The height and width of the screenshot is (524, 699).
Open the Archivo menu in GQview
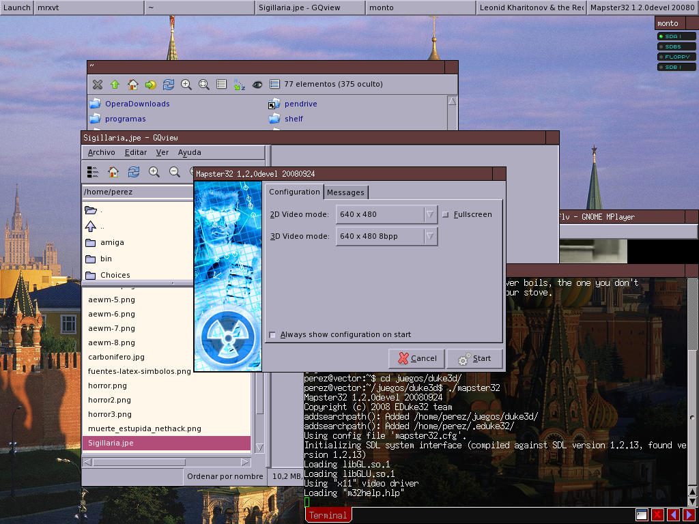101,152
